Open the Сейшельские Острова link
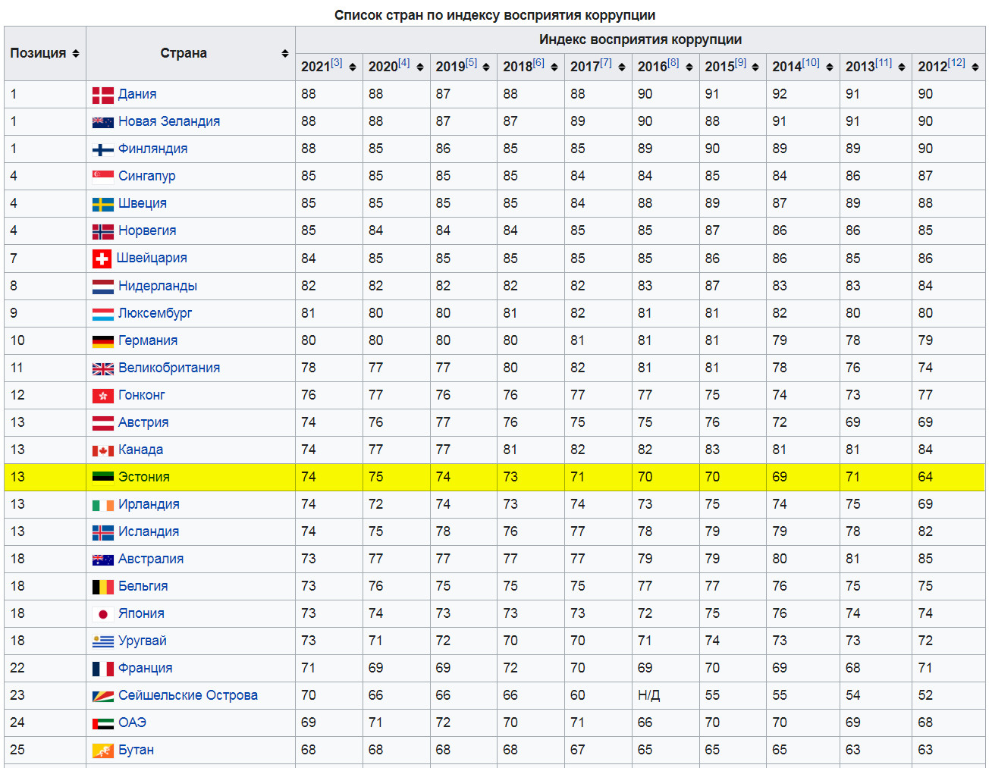This screenshot has height=768, width=992. coord(188,695)
